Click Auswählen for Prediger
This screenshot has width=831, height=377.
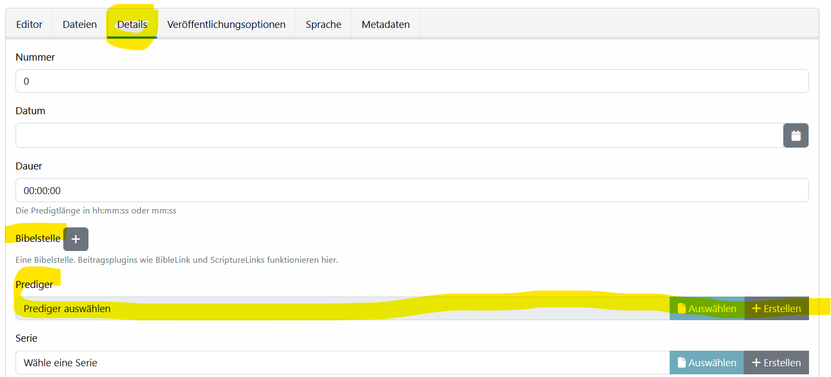click(707, 308)
